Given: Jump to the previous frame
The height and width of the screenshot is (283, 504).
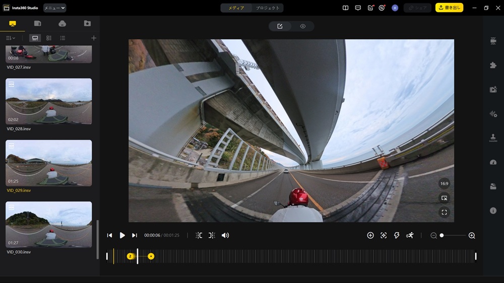Looking at the screenshot, I should coord(109,236).
